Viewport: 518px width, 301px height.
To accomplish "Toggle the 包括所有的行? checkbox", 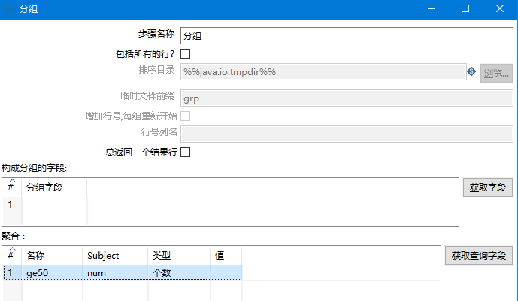I will point(186,53).
